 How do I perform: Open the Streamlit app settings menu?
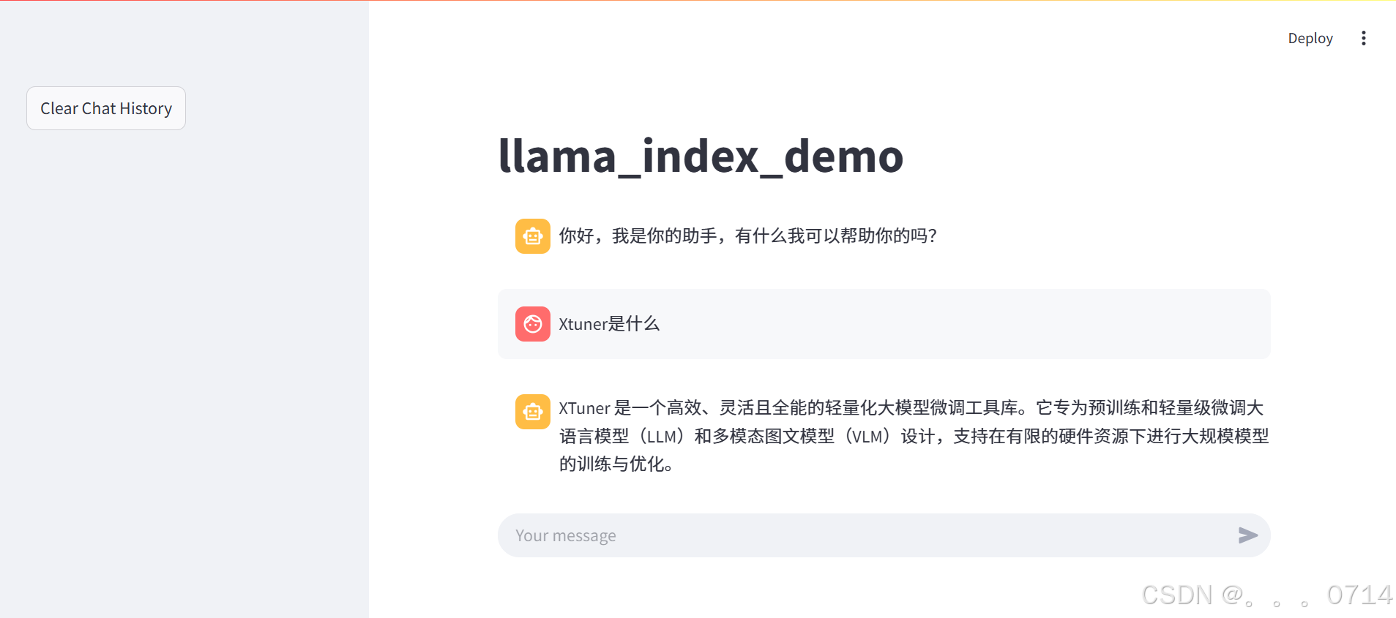tap(1363, 37)
